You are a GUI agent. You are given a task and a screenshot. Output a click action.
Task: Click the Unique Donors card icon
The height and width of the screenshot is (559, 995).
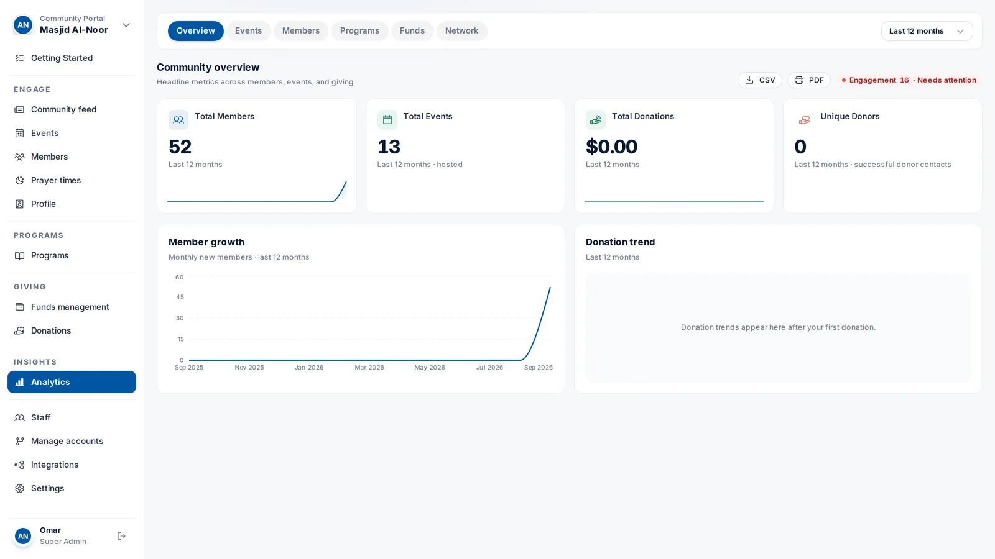click(x=804, y=120)
